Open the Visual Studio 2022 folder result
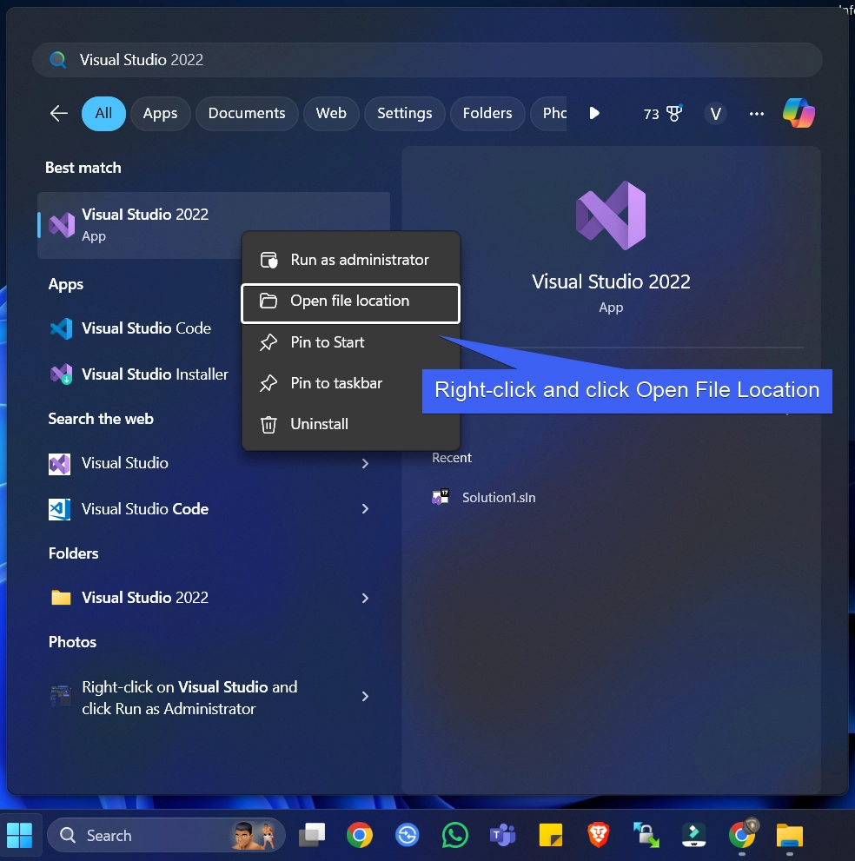Viewport: 855px width, 861px height. (x=213, y=598)
